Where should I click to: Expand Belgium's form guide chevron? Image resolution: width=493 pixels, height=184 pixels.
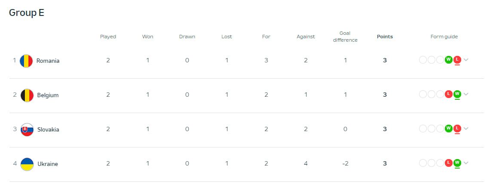[x=466, y=94]
